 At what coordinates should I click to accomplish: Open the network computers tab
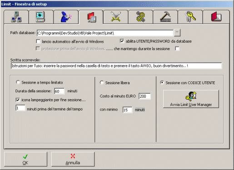tap(16, 17)
